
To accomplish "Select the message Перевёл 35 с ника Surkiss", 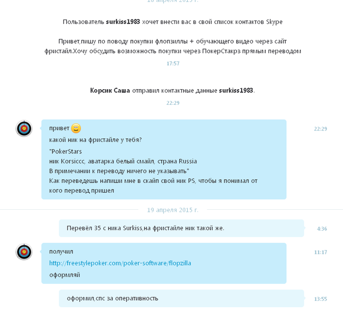I will (x=181, y=228).
